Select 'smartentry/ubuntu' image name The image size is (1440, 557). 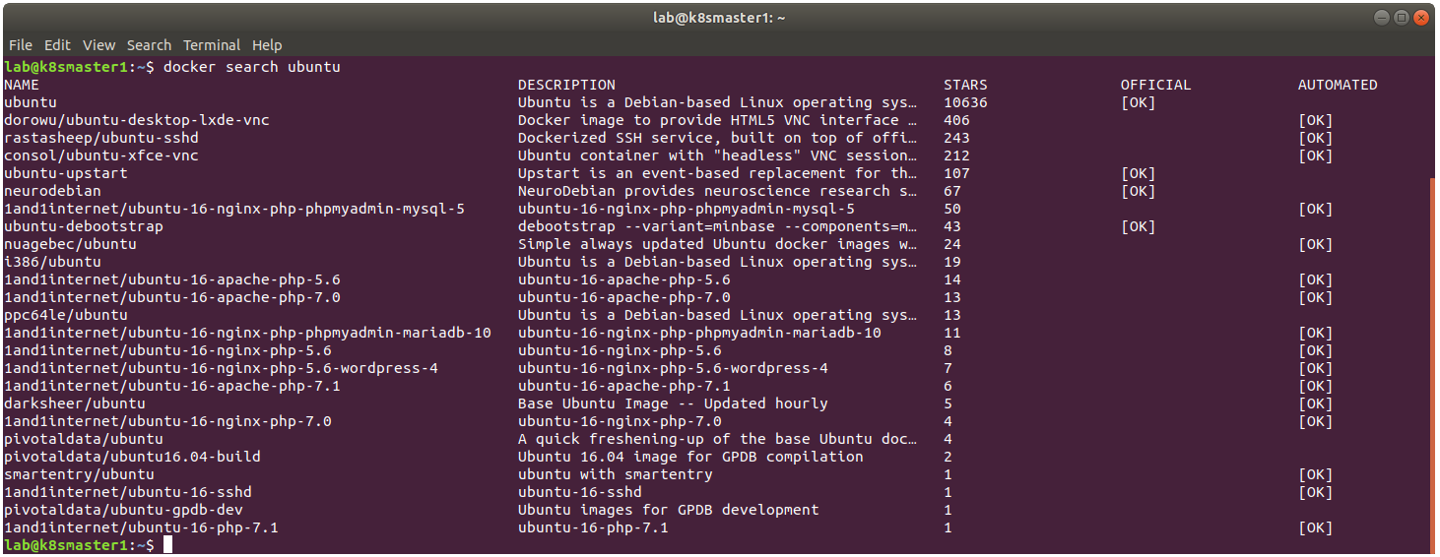79,474
